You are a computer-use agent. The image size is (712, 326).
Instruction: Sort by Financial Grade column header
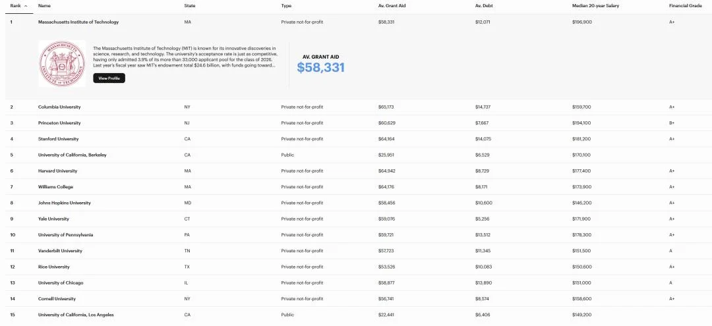pos(685,6)
